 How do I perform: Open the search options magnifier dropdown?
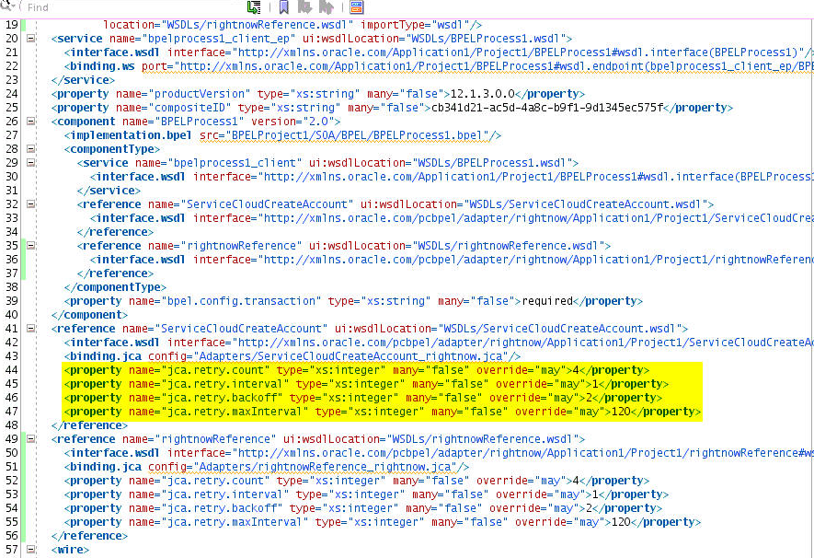[x=7, y=6]
